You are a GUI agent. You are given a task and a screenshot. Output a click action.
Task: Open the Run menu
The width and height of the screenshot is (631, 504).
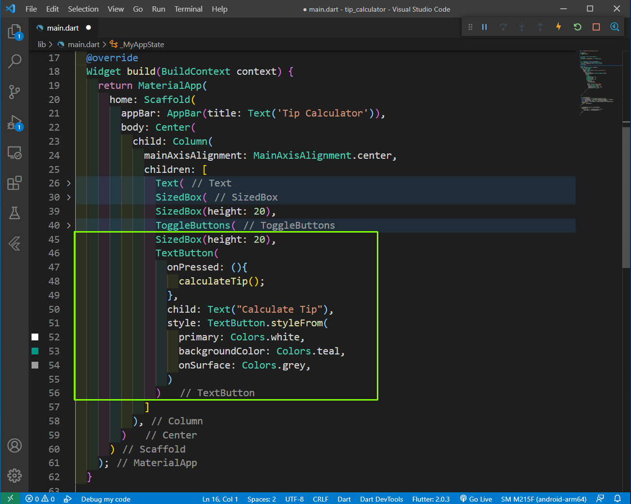tap(159, 9)
